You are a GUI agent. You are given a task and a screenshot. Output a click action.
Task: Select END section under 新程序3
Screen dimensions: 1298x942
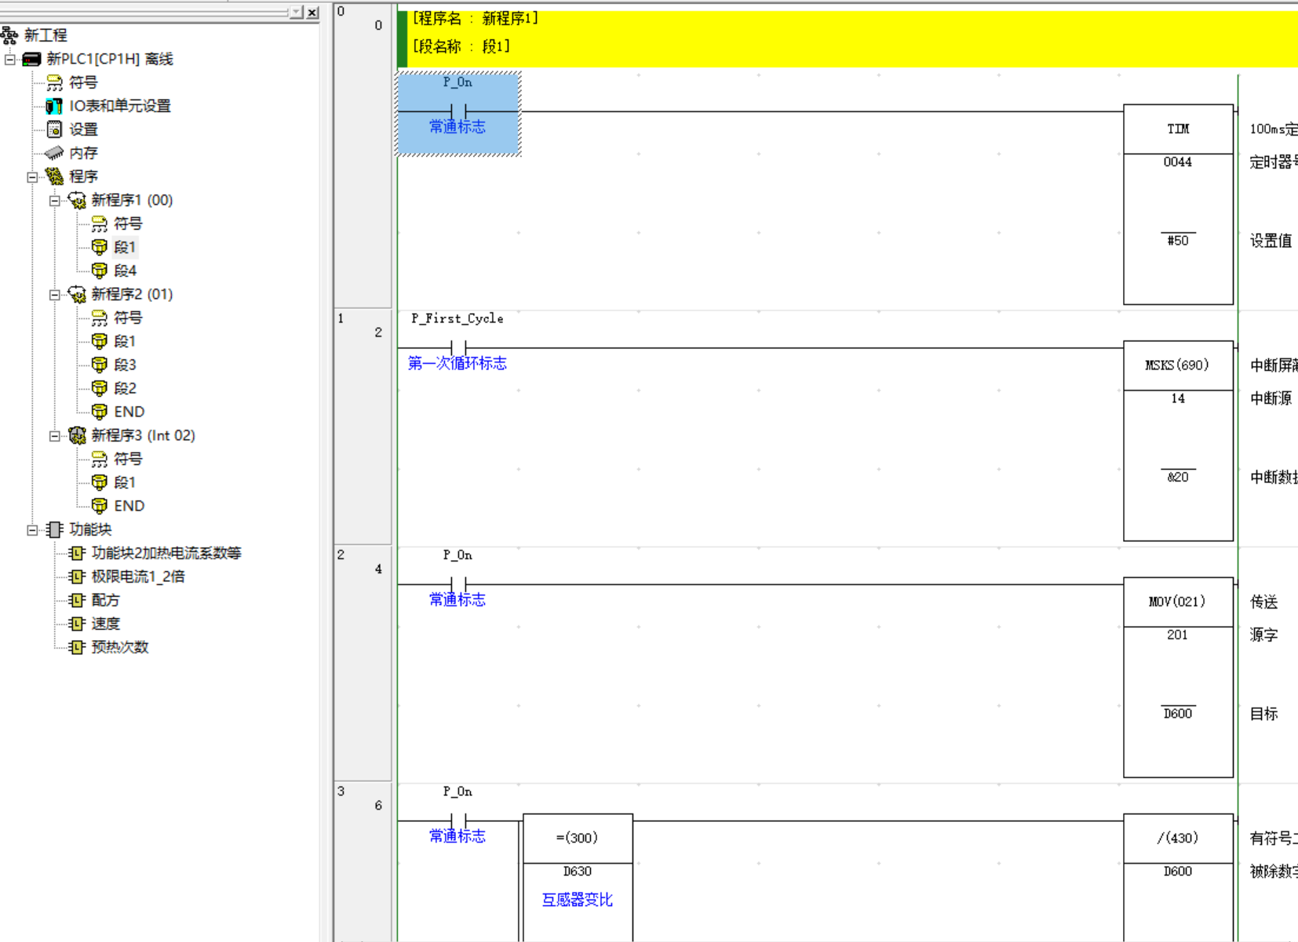pos(129,506)
